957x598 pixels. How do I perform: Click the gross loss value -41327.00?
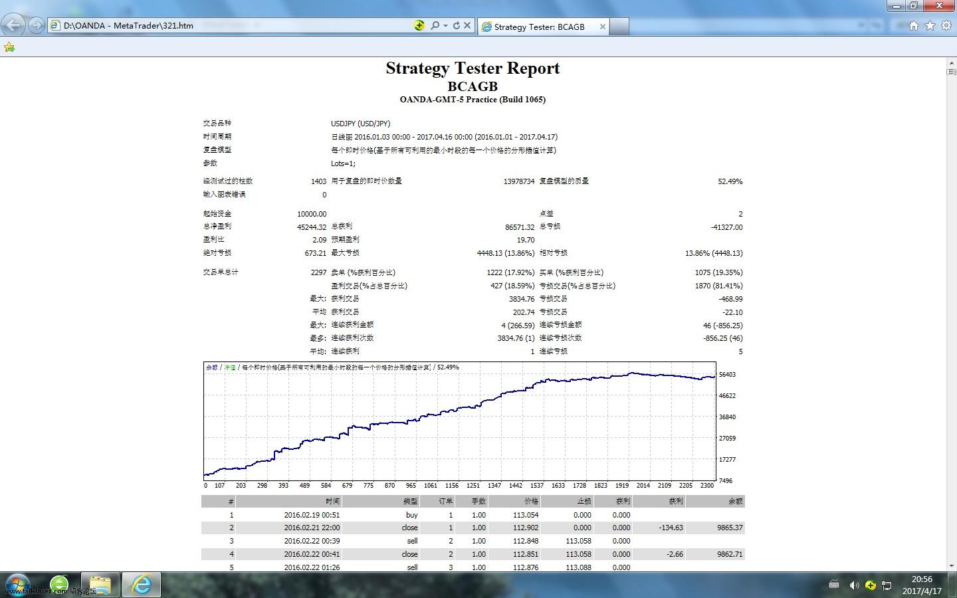pyautogui.click(x=726, y=227)
